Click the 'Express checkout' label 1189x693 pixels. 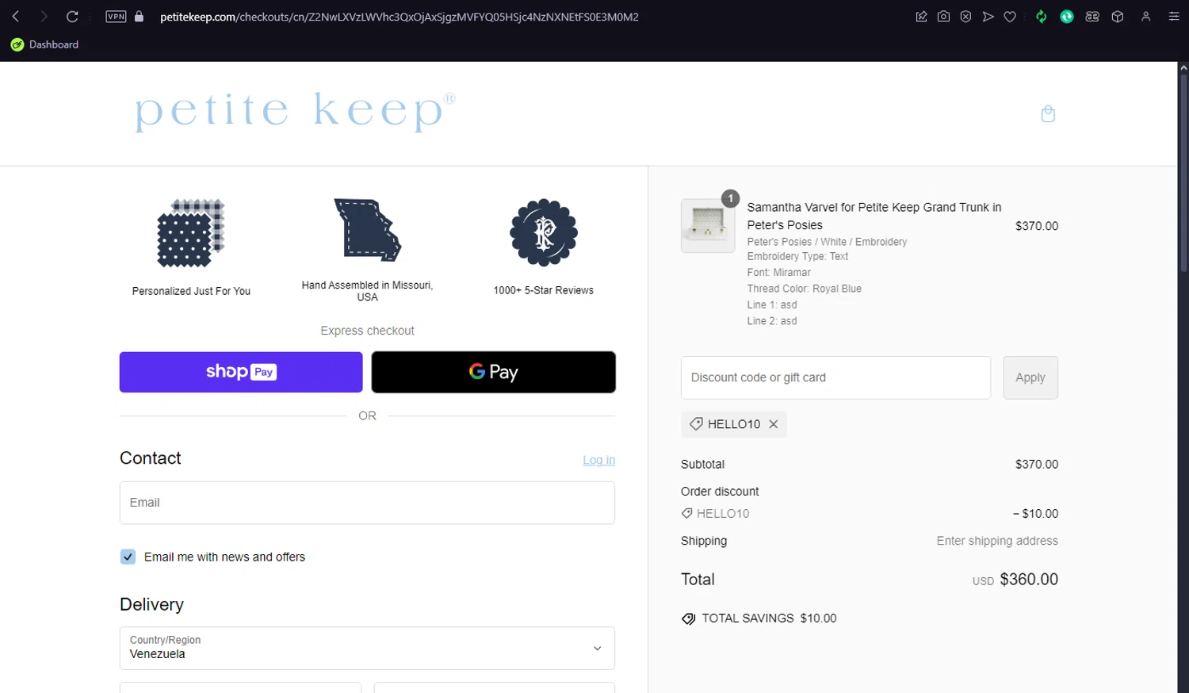[x=367, y=331]
